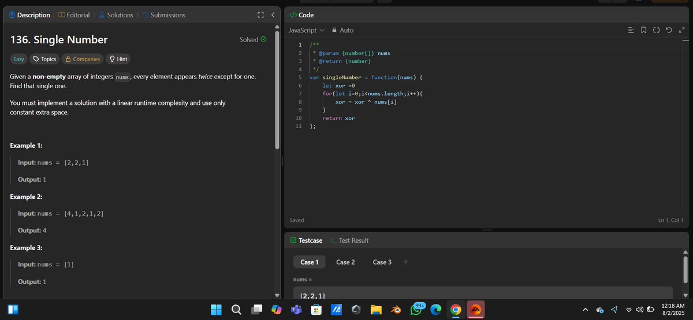
Task: Click the OneDrive cloud tray icon
Action: [599, 310]
